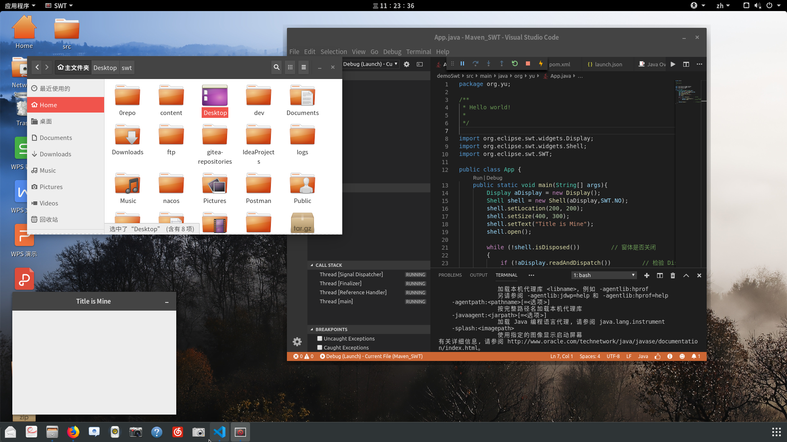The height and width of the screenshot is (442, 787).
Task: Click Debug (Launch) - Current File status item
Action: click(x=371, y=356)
